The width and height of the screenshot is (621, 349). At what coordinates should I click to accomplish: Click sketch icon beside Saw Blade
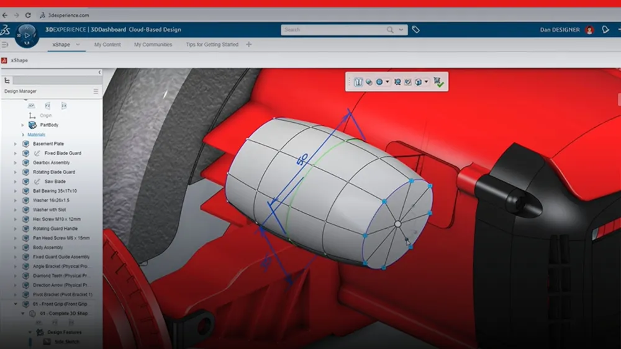point(37,182)
